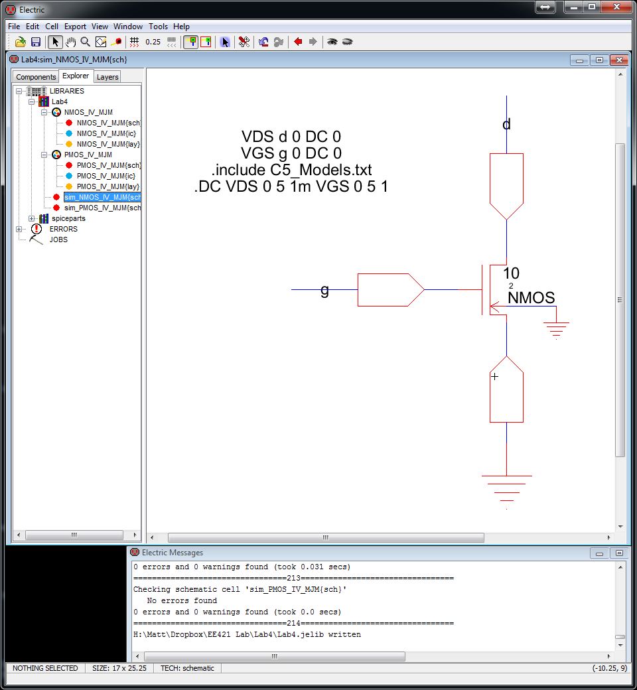Open the Tools menu
Viewport: 637px width, 690px height.
coord(158,27)
